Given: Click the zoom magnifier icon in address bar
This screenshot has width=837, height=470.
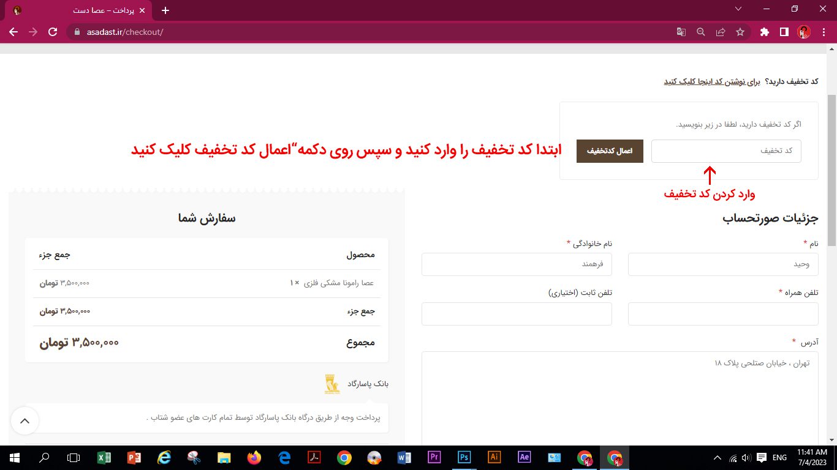Looking at the screenshot, I should pyautogui.click(x=700, y=32).
